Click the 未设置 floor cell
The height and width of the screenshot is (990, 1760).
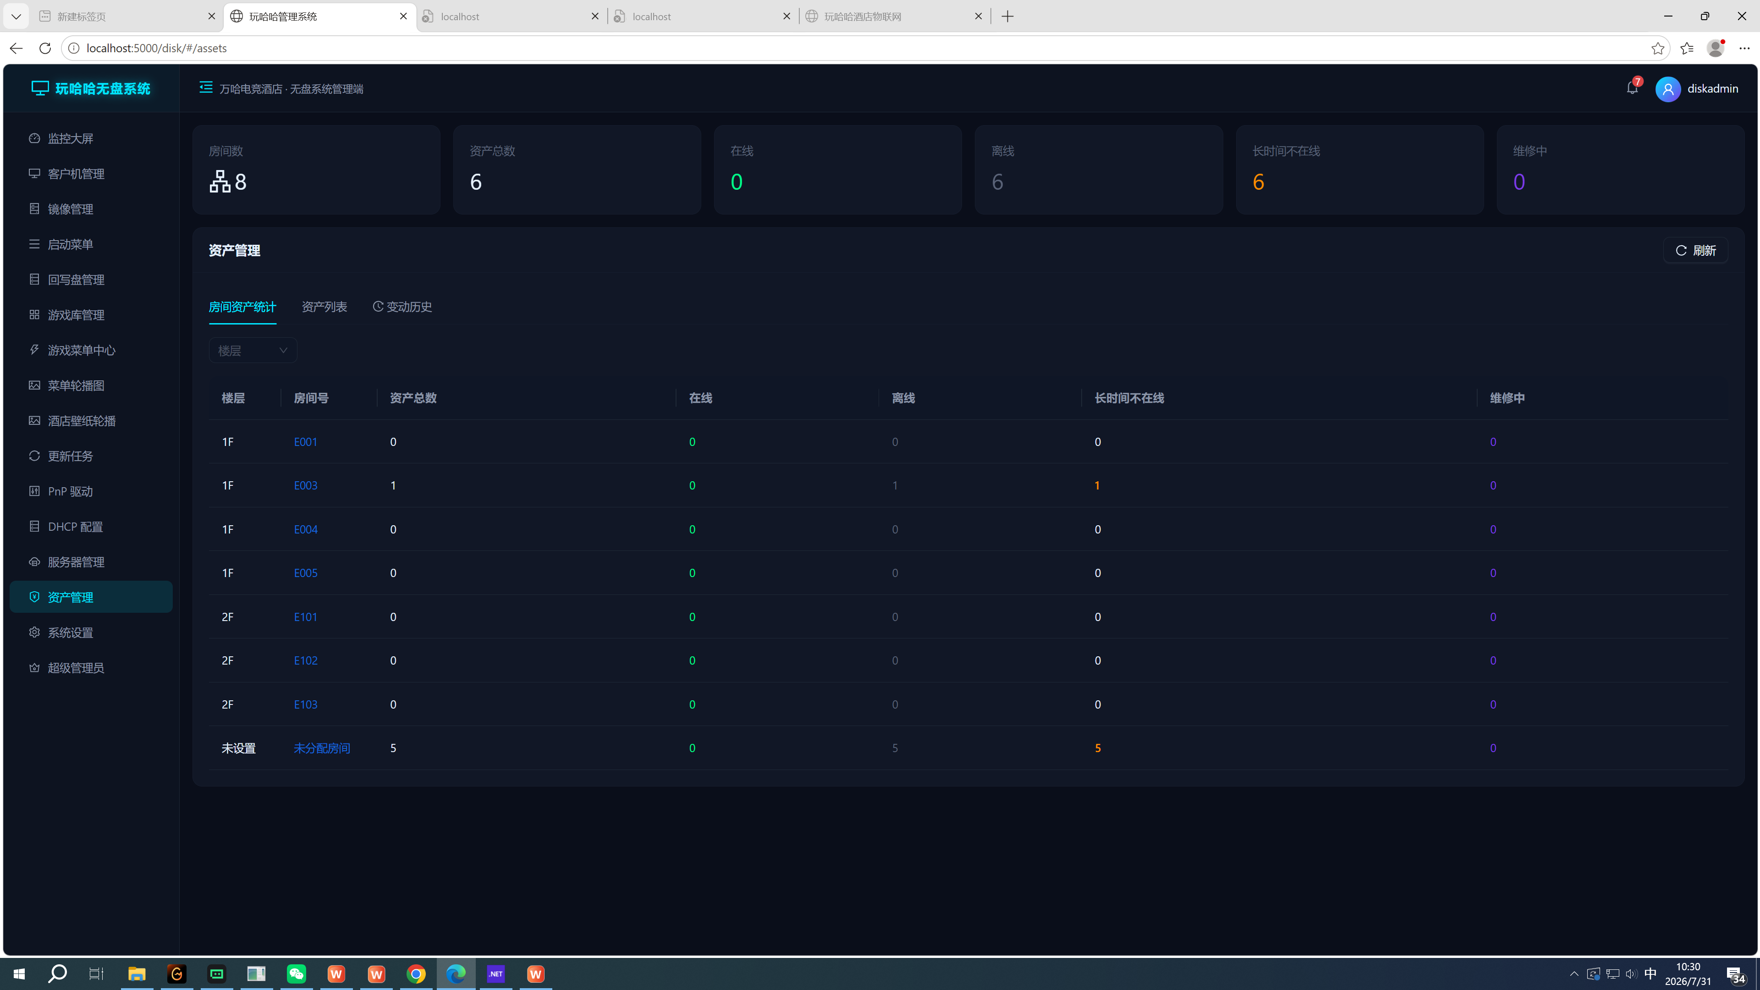238,748
